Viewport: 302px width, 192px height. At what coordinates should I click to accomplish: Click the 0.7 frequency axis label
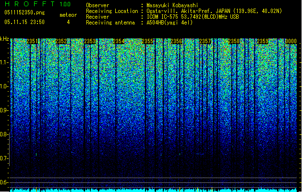coord(3,158)
